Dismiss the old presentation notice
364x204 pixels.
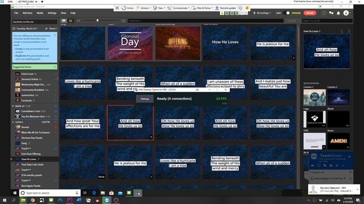(x=55, y=35)
